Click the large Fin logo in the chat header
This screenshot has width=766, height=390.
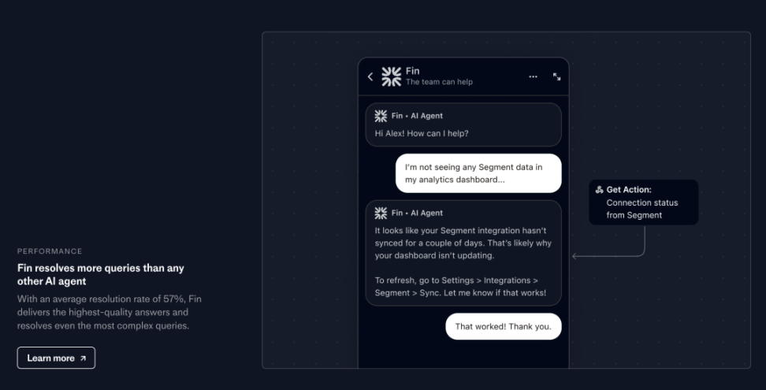pyautogui.click(x=392, y=76)
